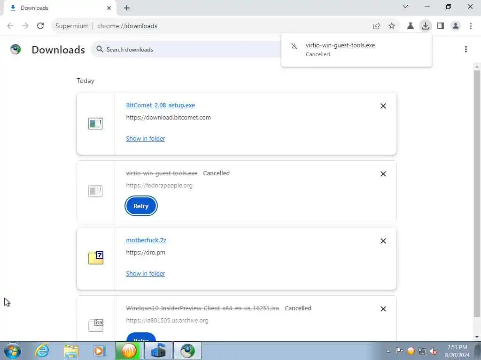Open the Downloads page more actions menu
The image size is (481, 360).
tap(465, 49)
